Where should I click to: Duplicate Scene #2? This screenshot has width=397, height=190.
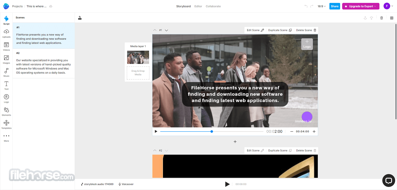coord(280,151)
